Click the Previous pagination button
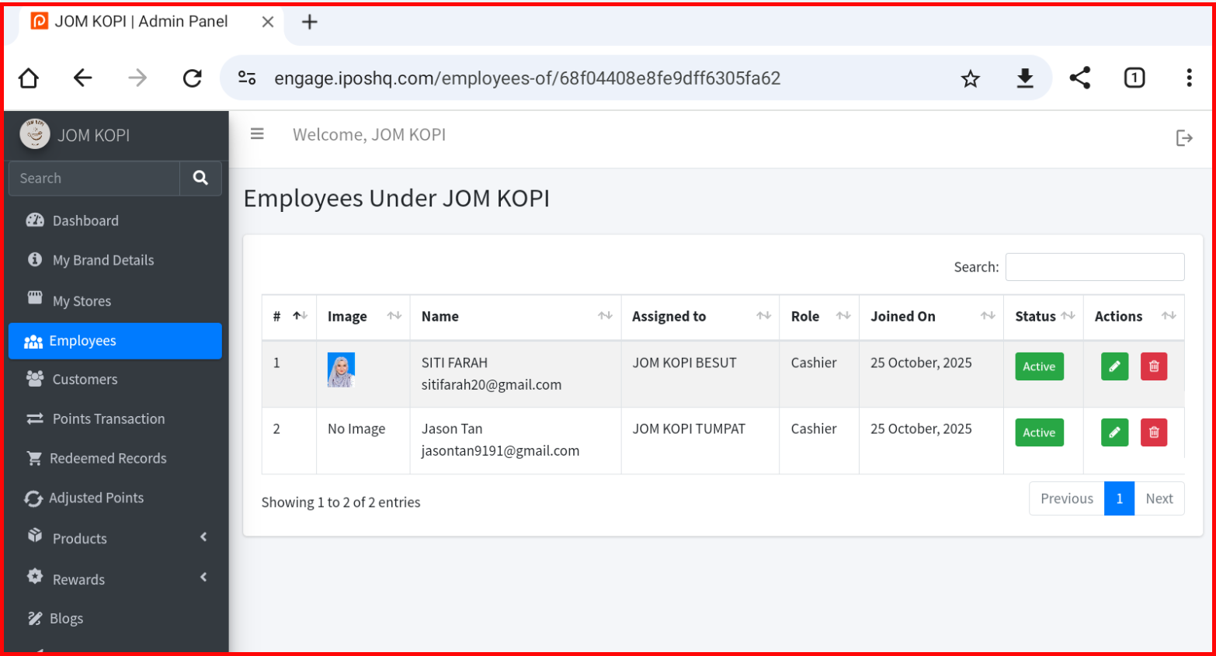The image size is (1216, 656). pyautogui.click(x=1066, y=498)
